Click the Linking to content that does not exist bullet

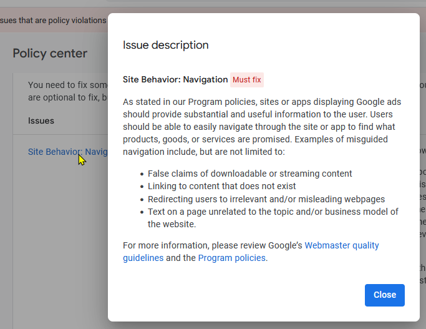pos(221,186)
